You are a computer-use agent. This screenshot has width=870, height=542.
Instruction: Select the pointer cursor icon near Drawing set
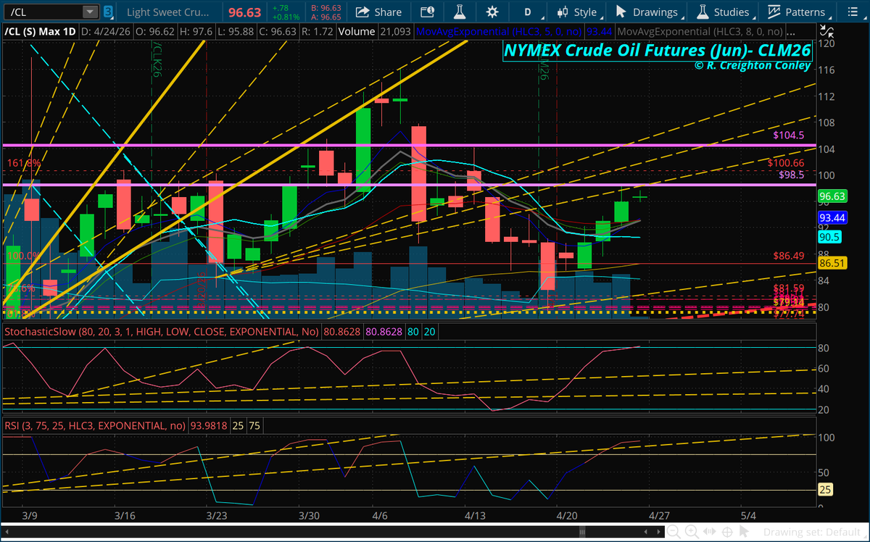coord(744,531)
